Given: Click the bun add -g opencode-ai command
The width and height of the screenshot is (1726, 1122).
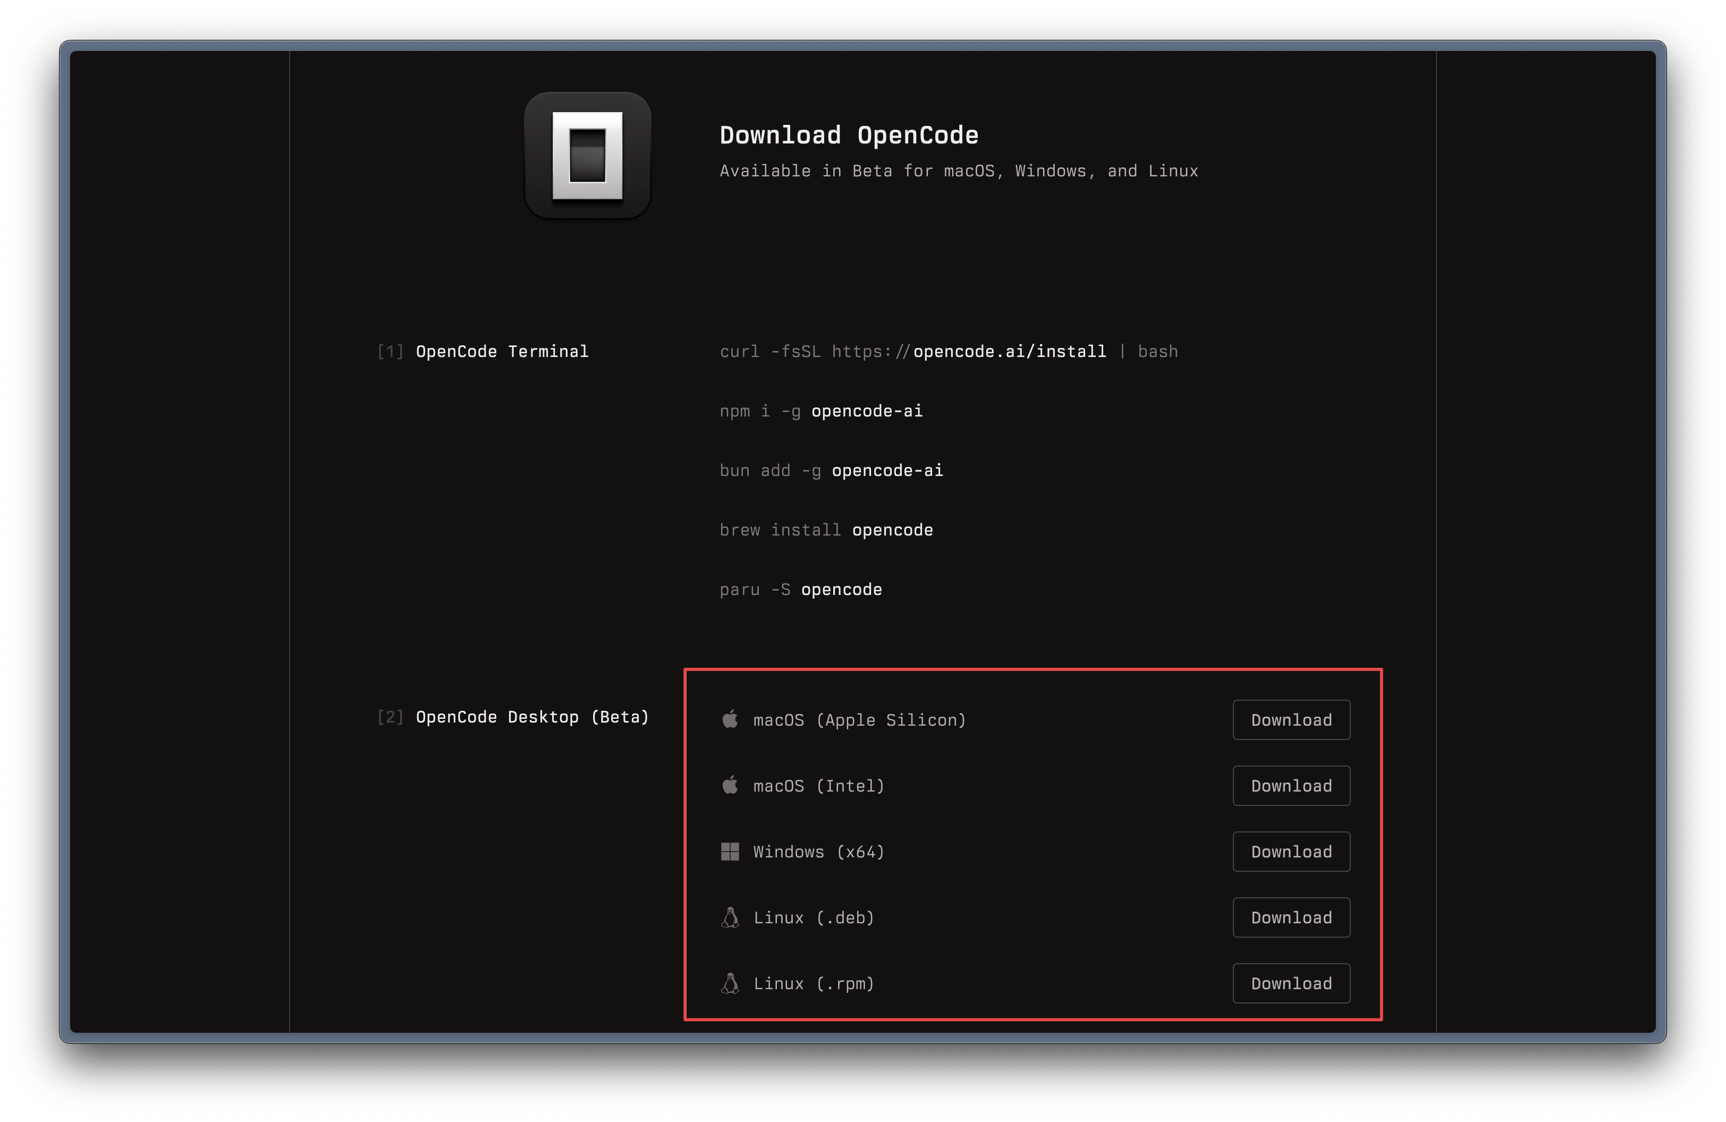Looking at the screenshot, I should pyautogui.click(x=831, y=470).
